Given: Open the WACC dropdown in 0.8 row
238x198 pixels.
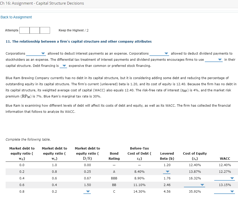Looking at the screenshot, I should [x=232, y=192].
